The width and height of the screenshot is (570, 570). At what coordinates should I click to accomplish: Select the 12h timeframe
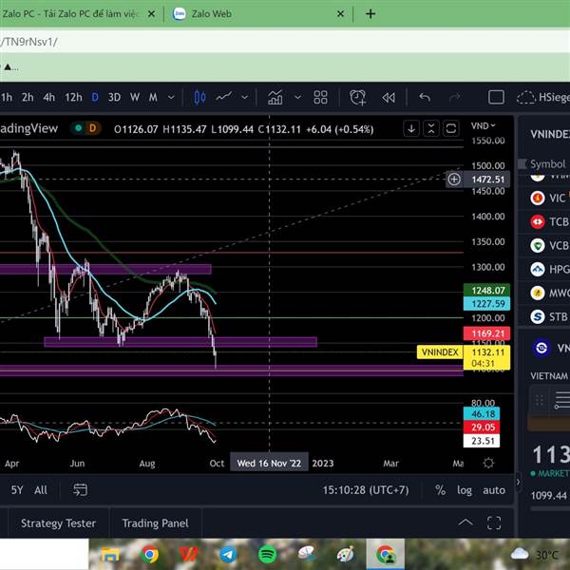coord(73,98)
